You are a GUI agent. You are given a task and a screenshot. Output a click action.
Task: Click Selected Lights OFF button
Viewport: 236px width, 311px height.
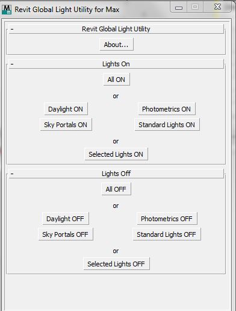coord(116,264)
